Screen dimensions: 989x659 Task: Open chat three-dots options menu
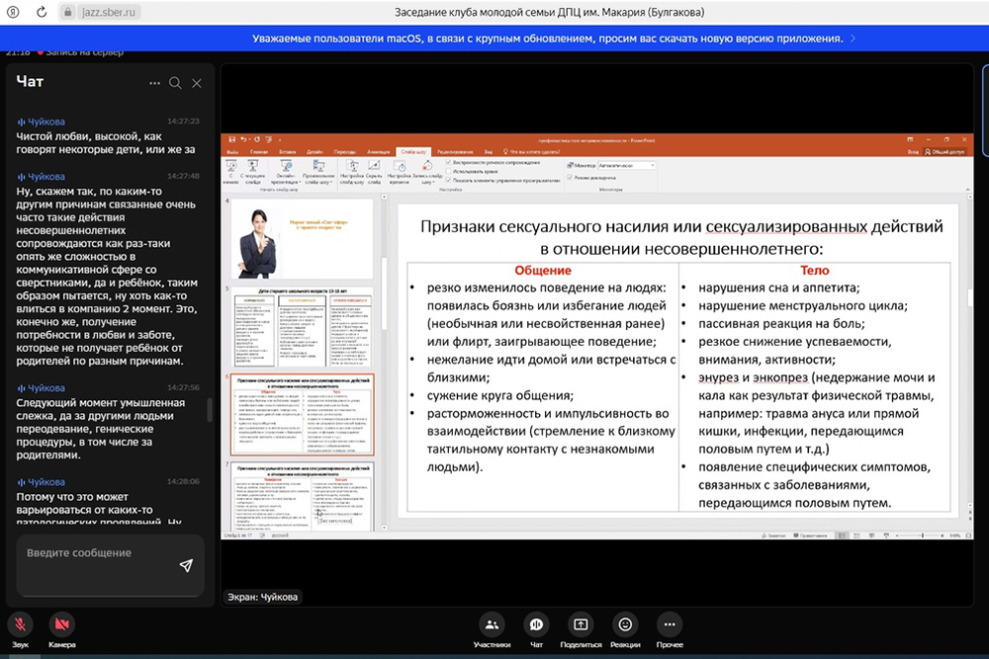154,83
